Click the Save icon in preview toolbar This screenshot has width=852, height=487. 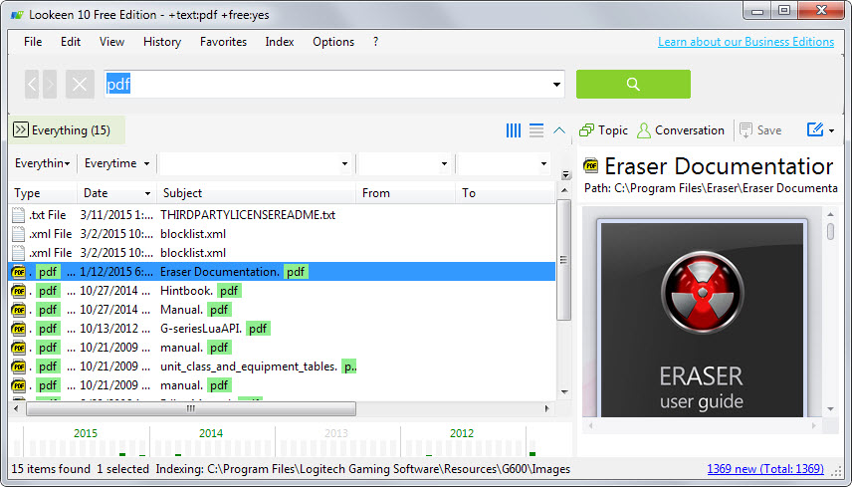(x=745, y=130)
